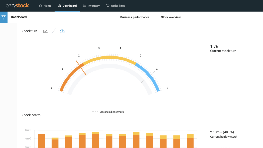
Task: Click the Dashboard page title
Action: tap(18, 17)
